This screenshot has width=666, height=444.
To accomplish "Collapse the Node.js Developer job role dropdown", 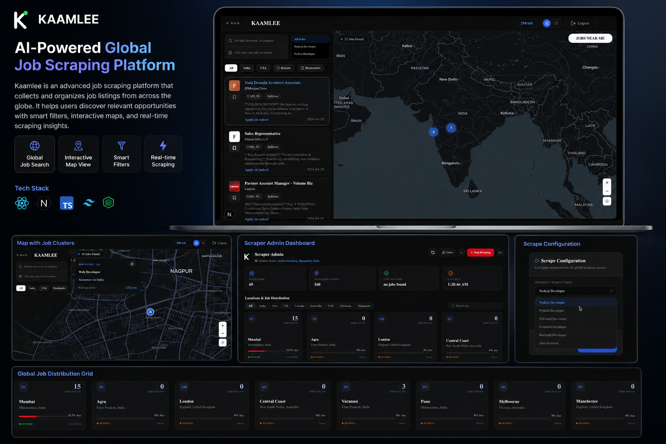I will coord(576,291).
